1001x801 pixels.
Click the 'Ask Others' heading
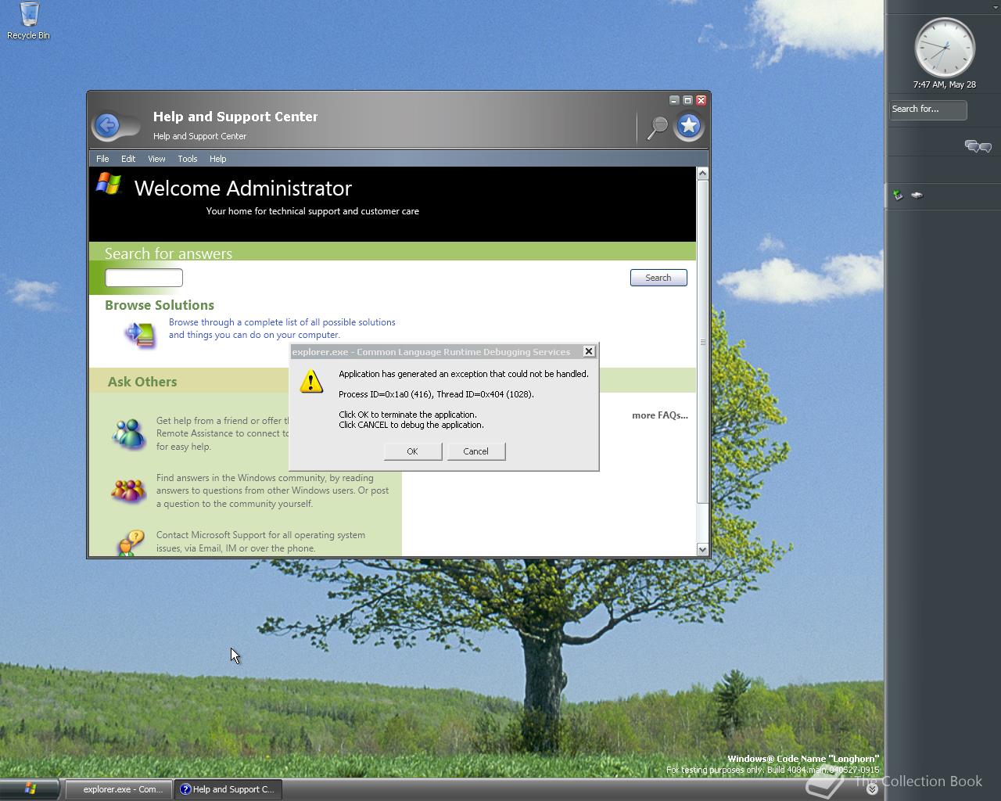142,382
